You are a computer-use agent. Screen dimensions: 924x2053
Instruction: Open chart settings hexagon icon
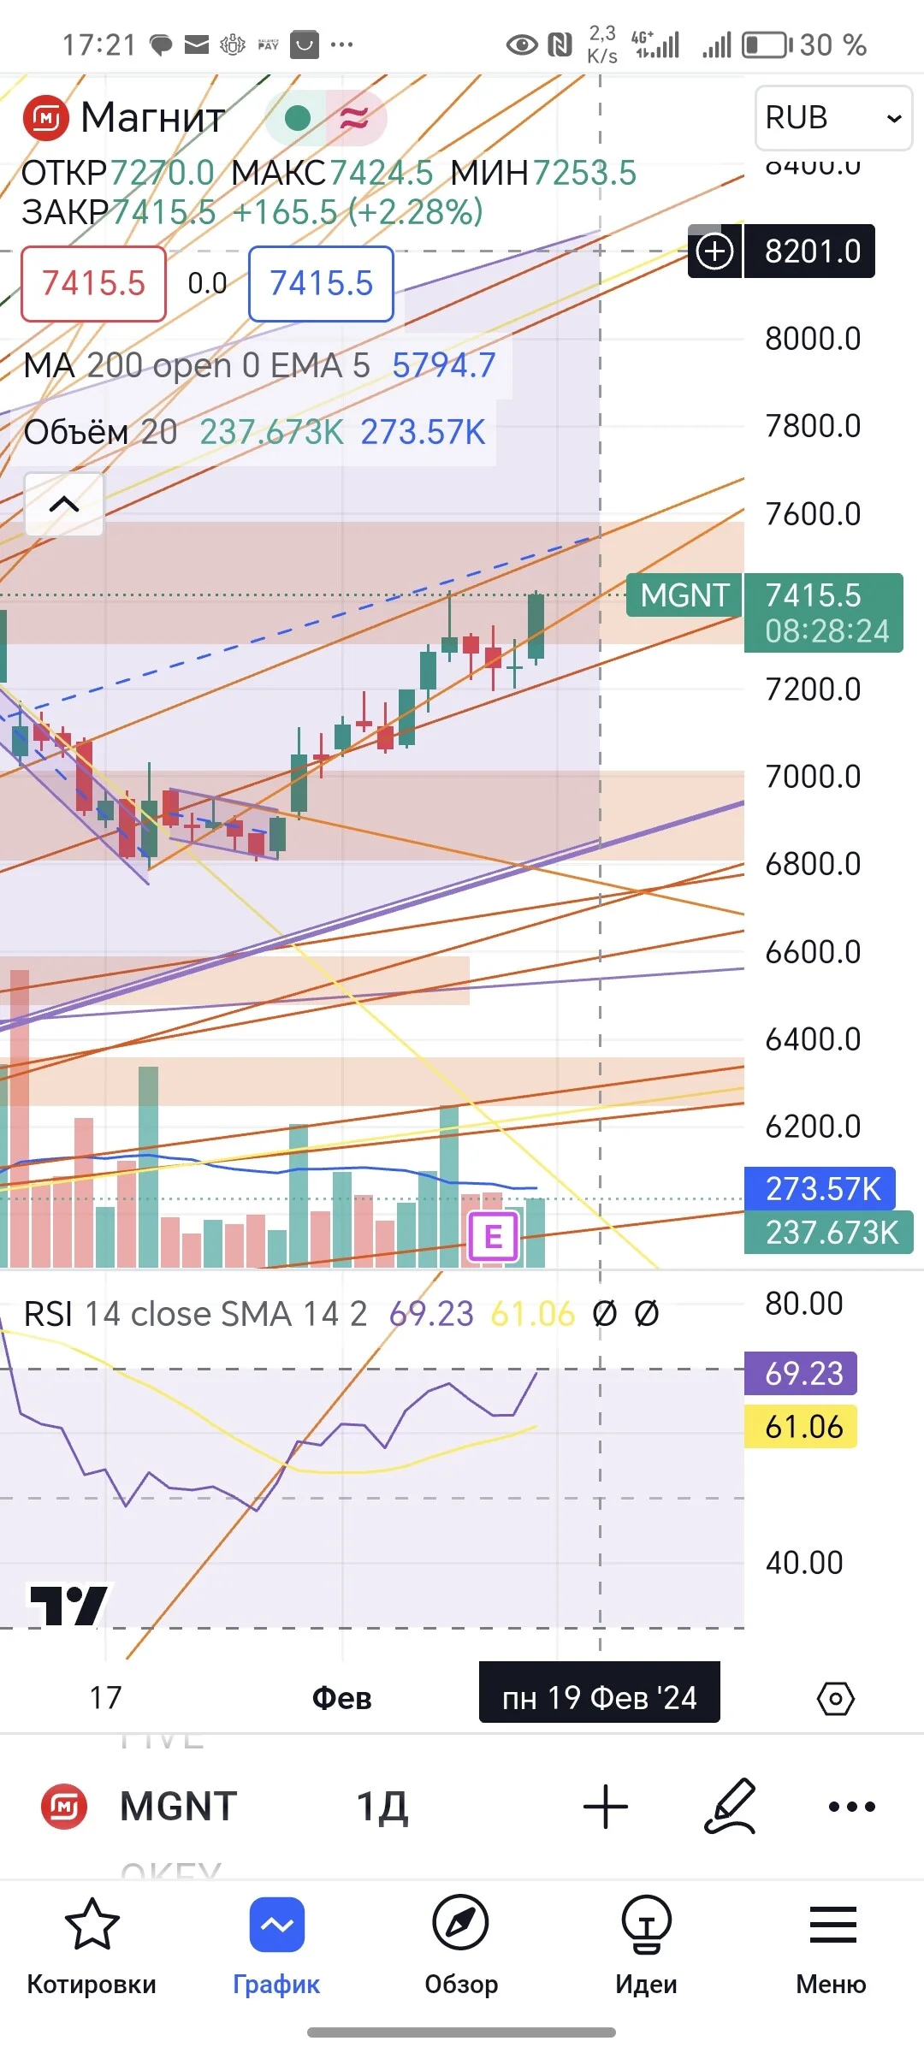click(x=836, y=1698)
